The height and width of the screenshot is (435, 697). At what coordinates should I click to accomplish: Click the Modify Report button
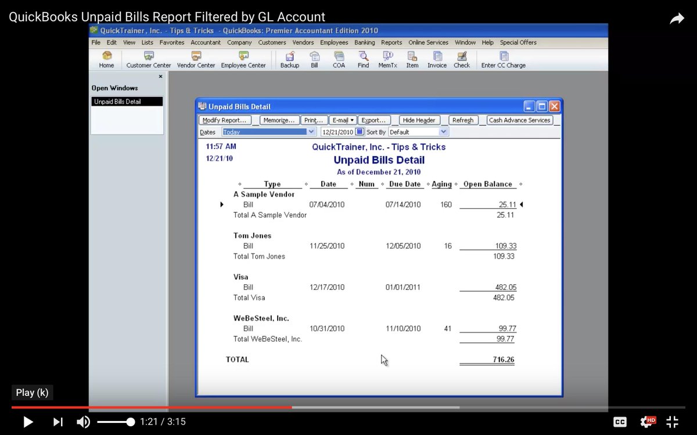click(225, 120)
